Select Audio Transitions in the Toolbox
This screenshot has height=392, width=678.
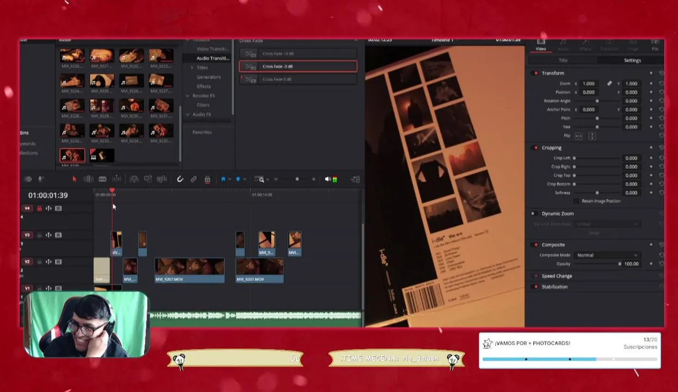(213, 58)
